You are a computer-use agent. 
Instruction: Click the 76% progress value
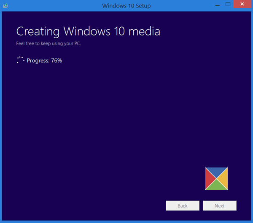pyautogui.click(x=57, y=61)
